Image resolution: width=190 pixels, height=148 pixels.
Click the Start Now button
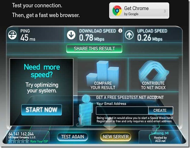(41, 110)
